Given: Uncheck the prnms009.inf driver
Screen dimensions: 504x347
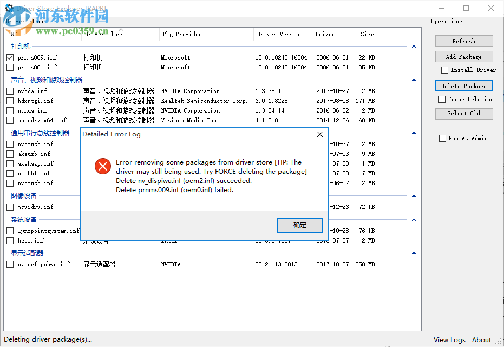Looking at the screenshot, I should pyautogui.click(x=10, y=57).
